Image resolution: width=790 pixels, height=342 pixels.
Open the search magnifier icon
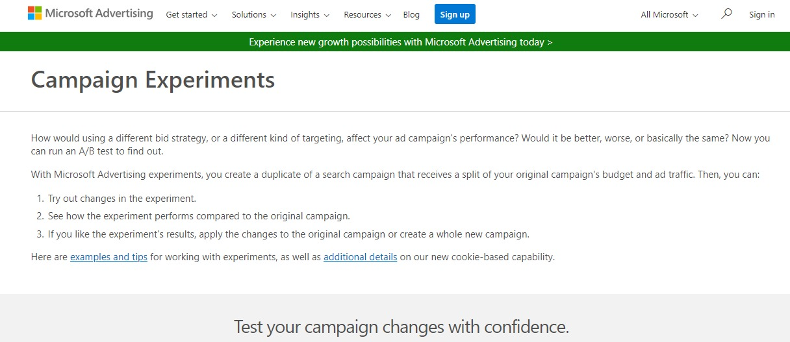(726, 14)
